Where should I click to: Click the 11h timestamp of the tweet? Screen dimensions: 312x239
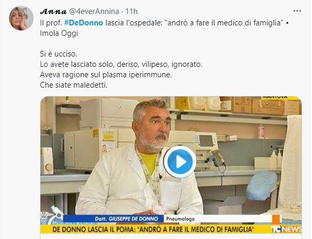pyautogui.click(x=132, y=11)
